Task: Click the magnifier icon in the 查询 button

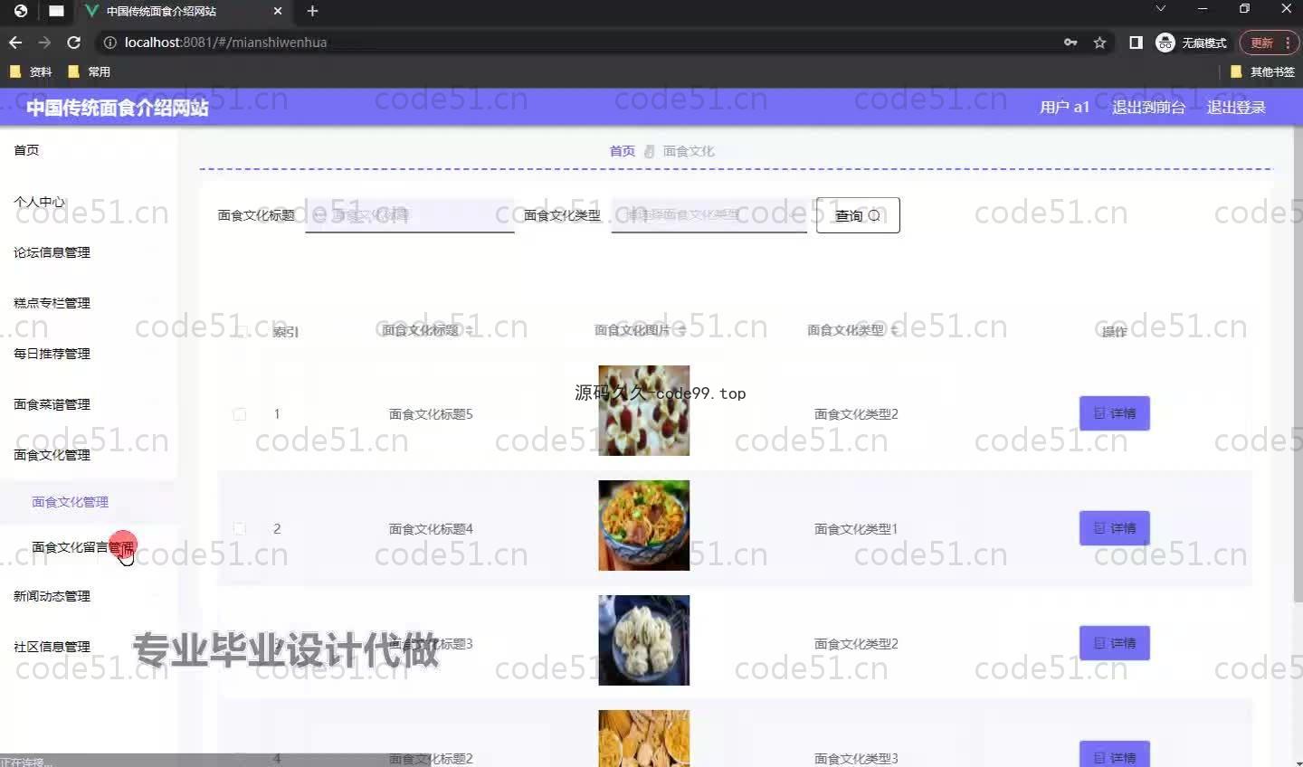Action: [x=874, y=215]
